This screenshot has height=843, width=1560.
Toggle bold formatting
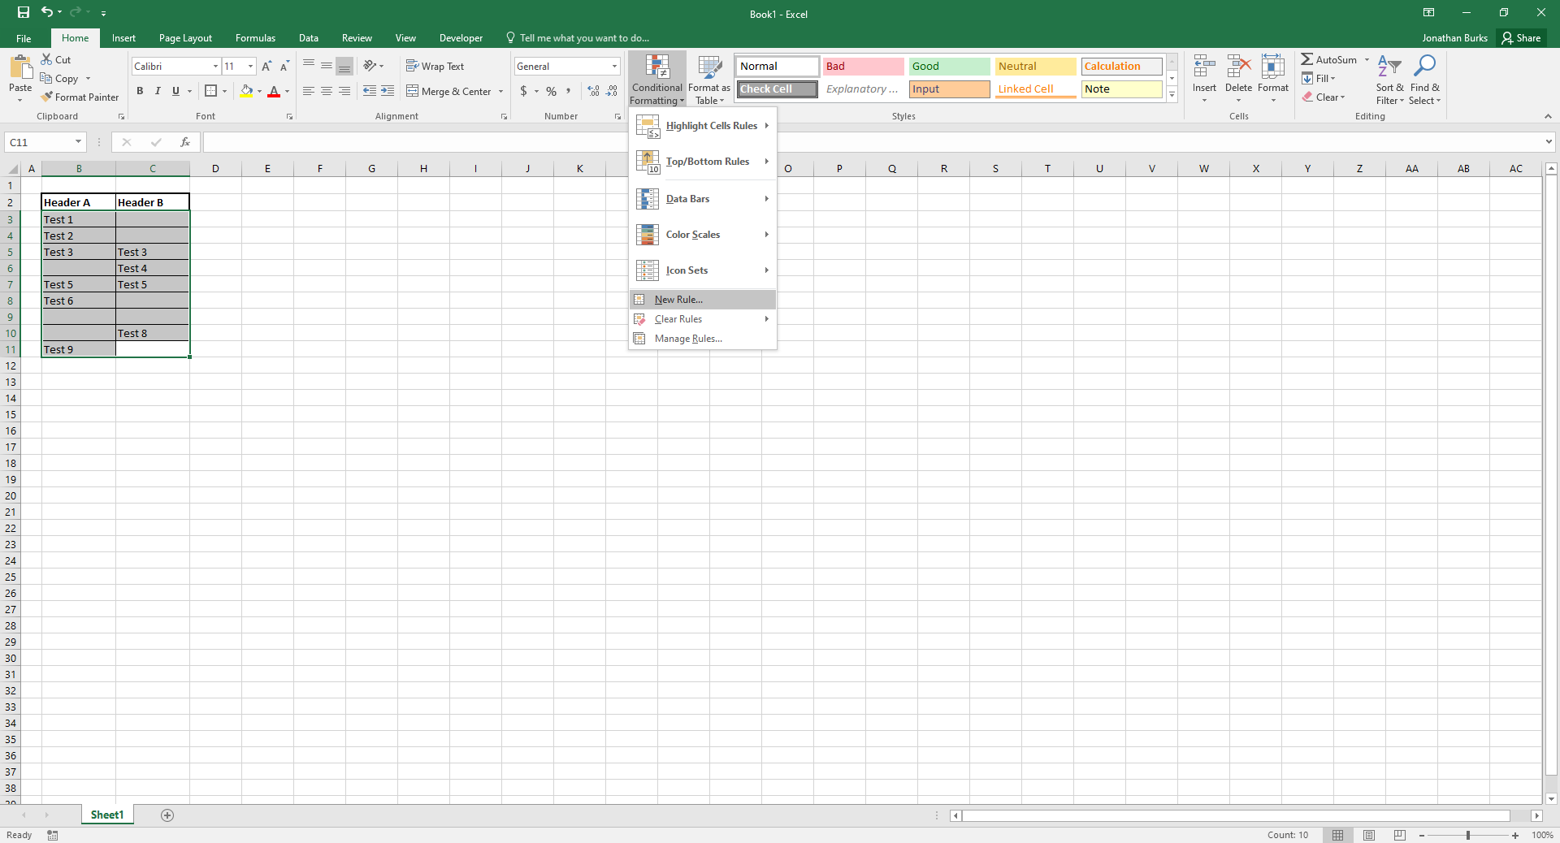pyautogui.click(x=140, y=91)
